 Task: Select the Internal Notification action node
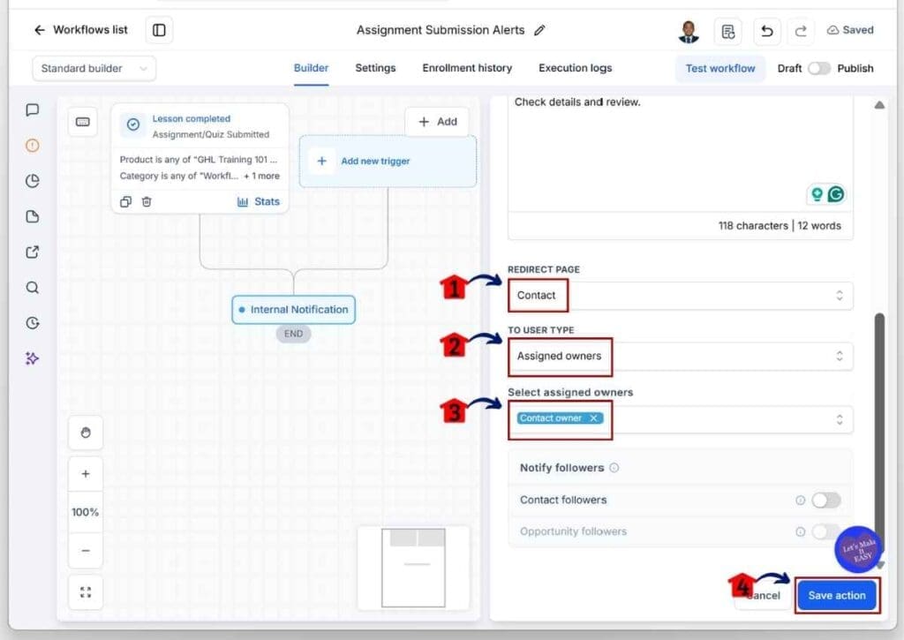click(293, 310)
